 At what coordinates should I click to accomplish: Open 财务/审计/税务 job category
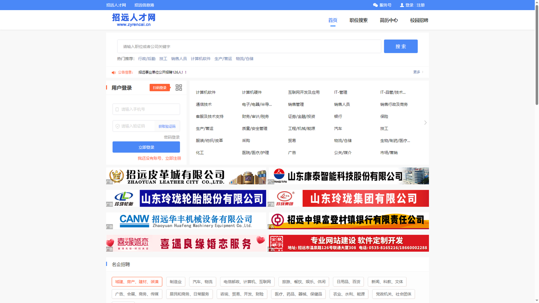point(255,117)
